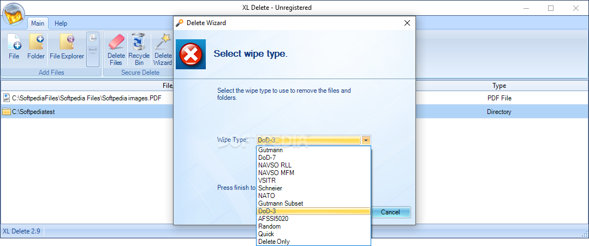
Task: Choose Gutmann Subset option
Action: click(x=314, y=203)
